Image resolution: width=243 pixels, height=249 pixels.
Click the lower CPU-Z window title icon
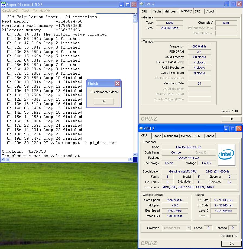[141, 128]
